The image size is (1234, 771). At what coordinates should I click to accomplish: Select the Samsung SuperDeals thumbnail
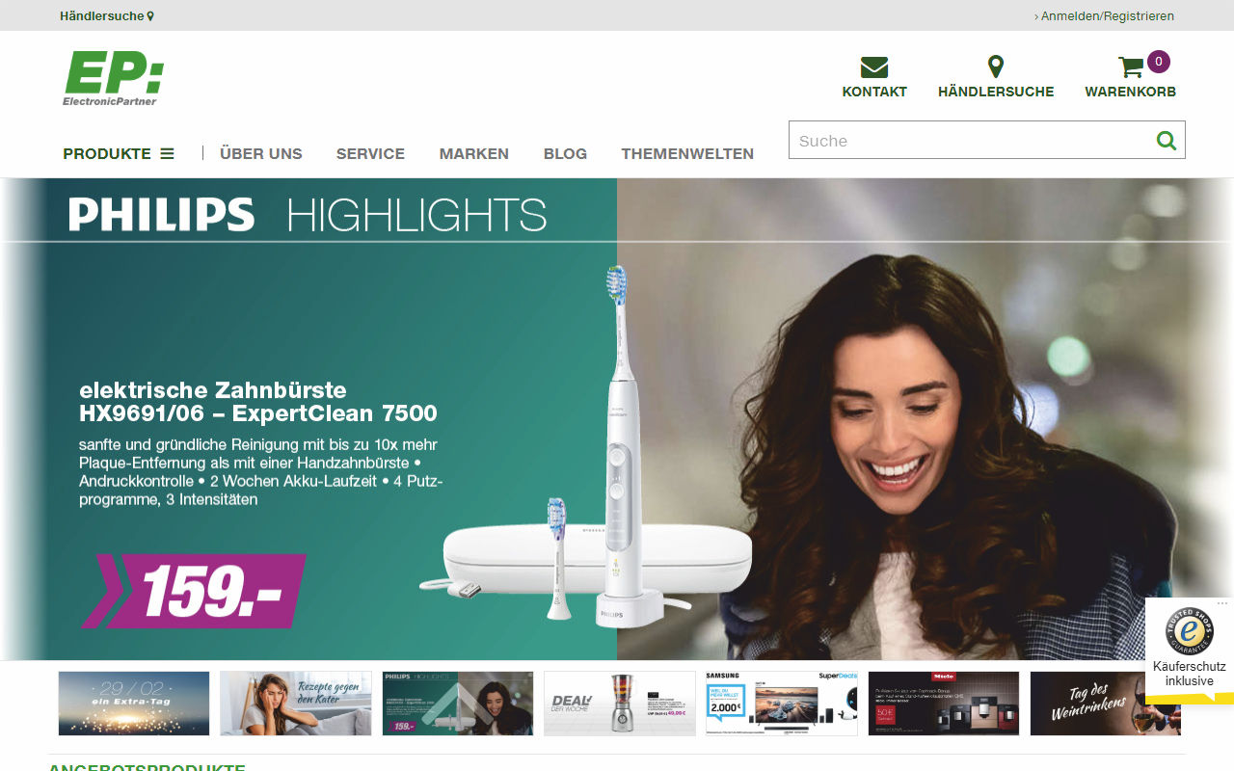pos(782,704)
